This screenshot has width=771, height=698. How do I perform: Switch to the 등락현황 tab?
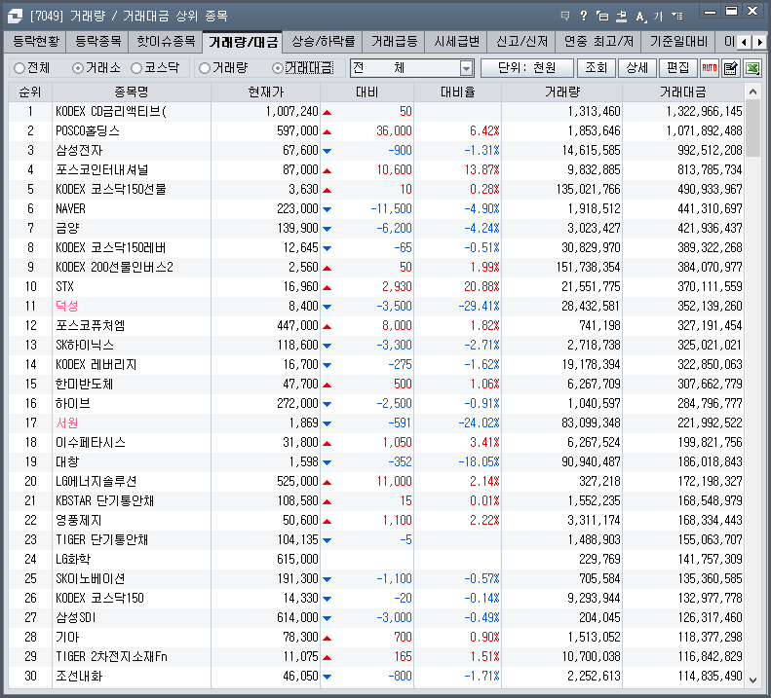tap(36, 41)
